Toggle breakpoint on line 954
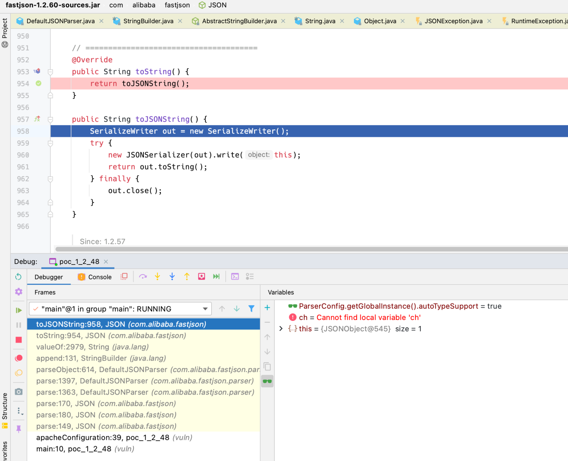Viewport: 568px width, 461px height. pos(38,84)
